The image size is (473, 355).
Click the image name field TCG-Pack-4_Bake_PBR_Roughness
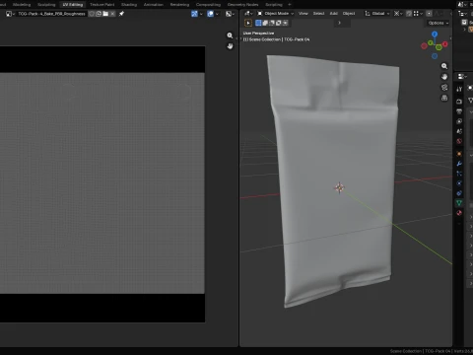51,14
